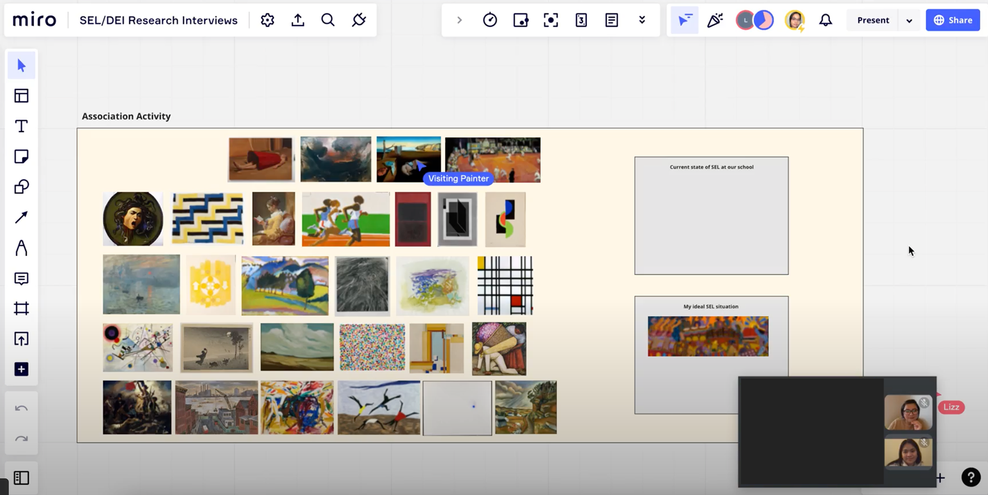The height and width of the screenshot is (495, 988).
Task: Select the colorful dots painting
Action: click(x=372, y=347)
